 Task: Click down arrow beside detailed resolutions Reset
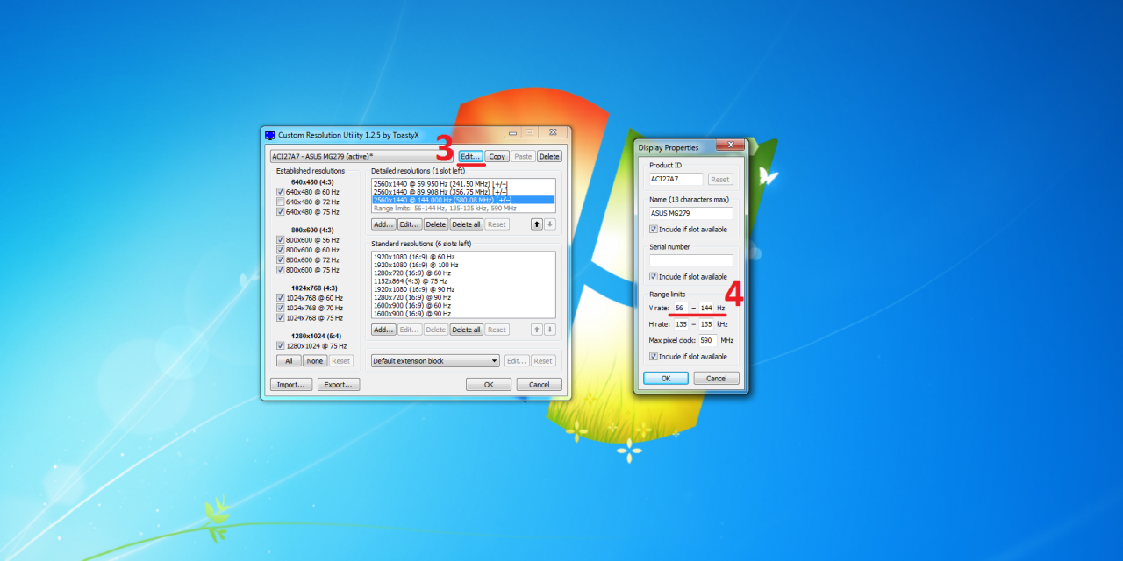click(x=550, y=224)
